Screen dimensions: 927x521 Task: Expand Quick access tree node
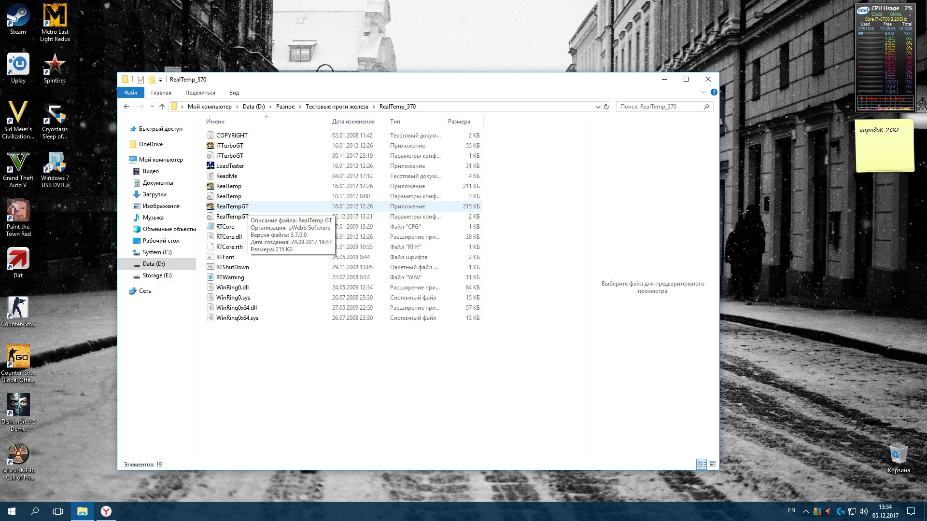coord(125,129)
